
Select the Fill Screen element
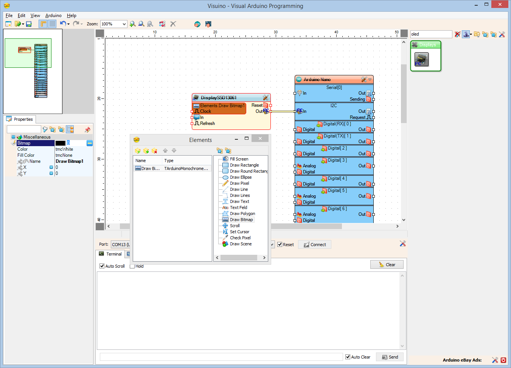pos(240,159)
